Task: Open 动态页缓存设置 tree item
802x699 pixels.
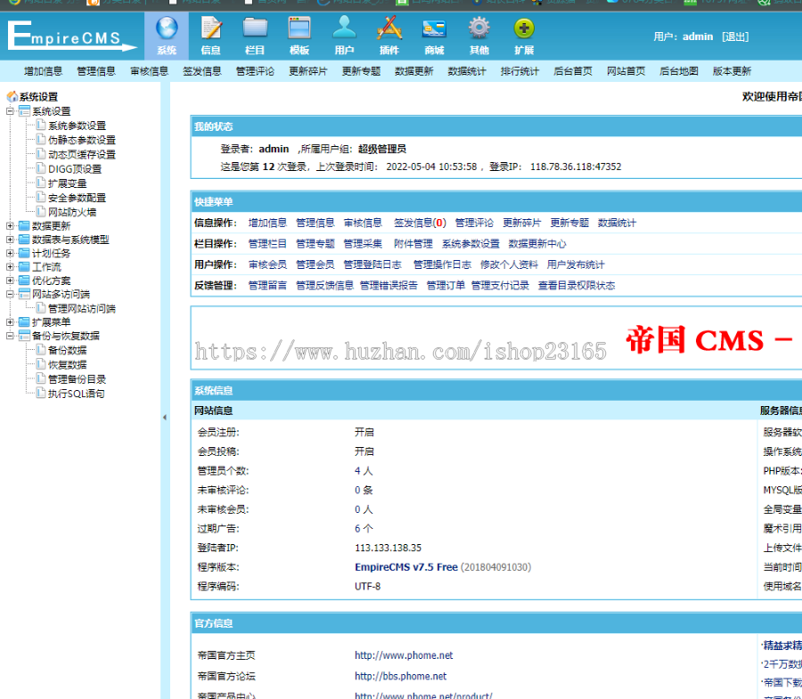Action: point(82,154)
